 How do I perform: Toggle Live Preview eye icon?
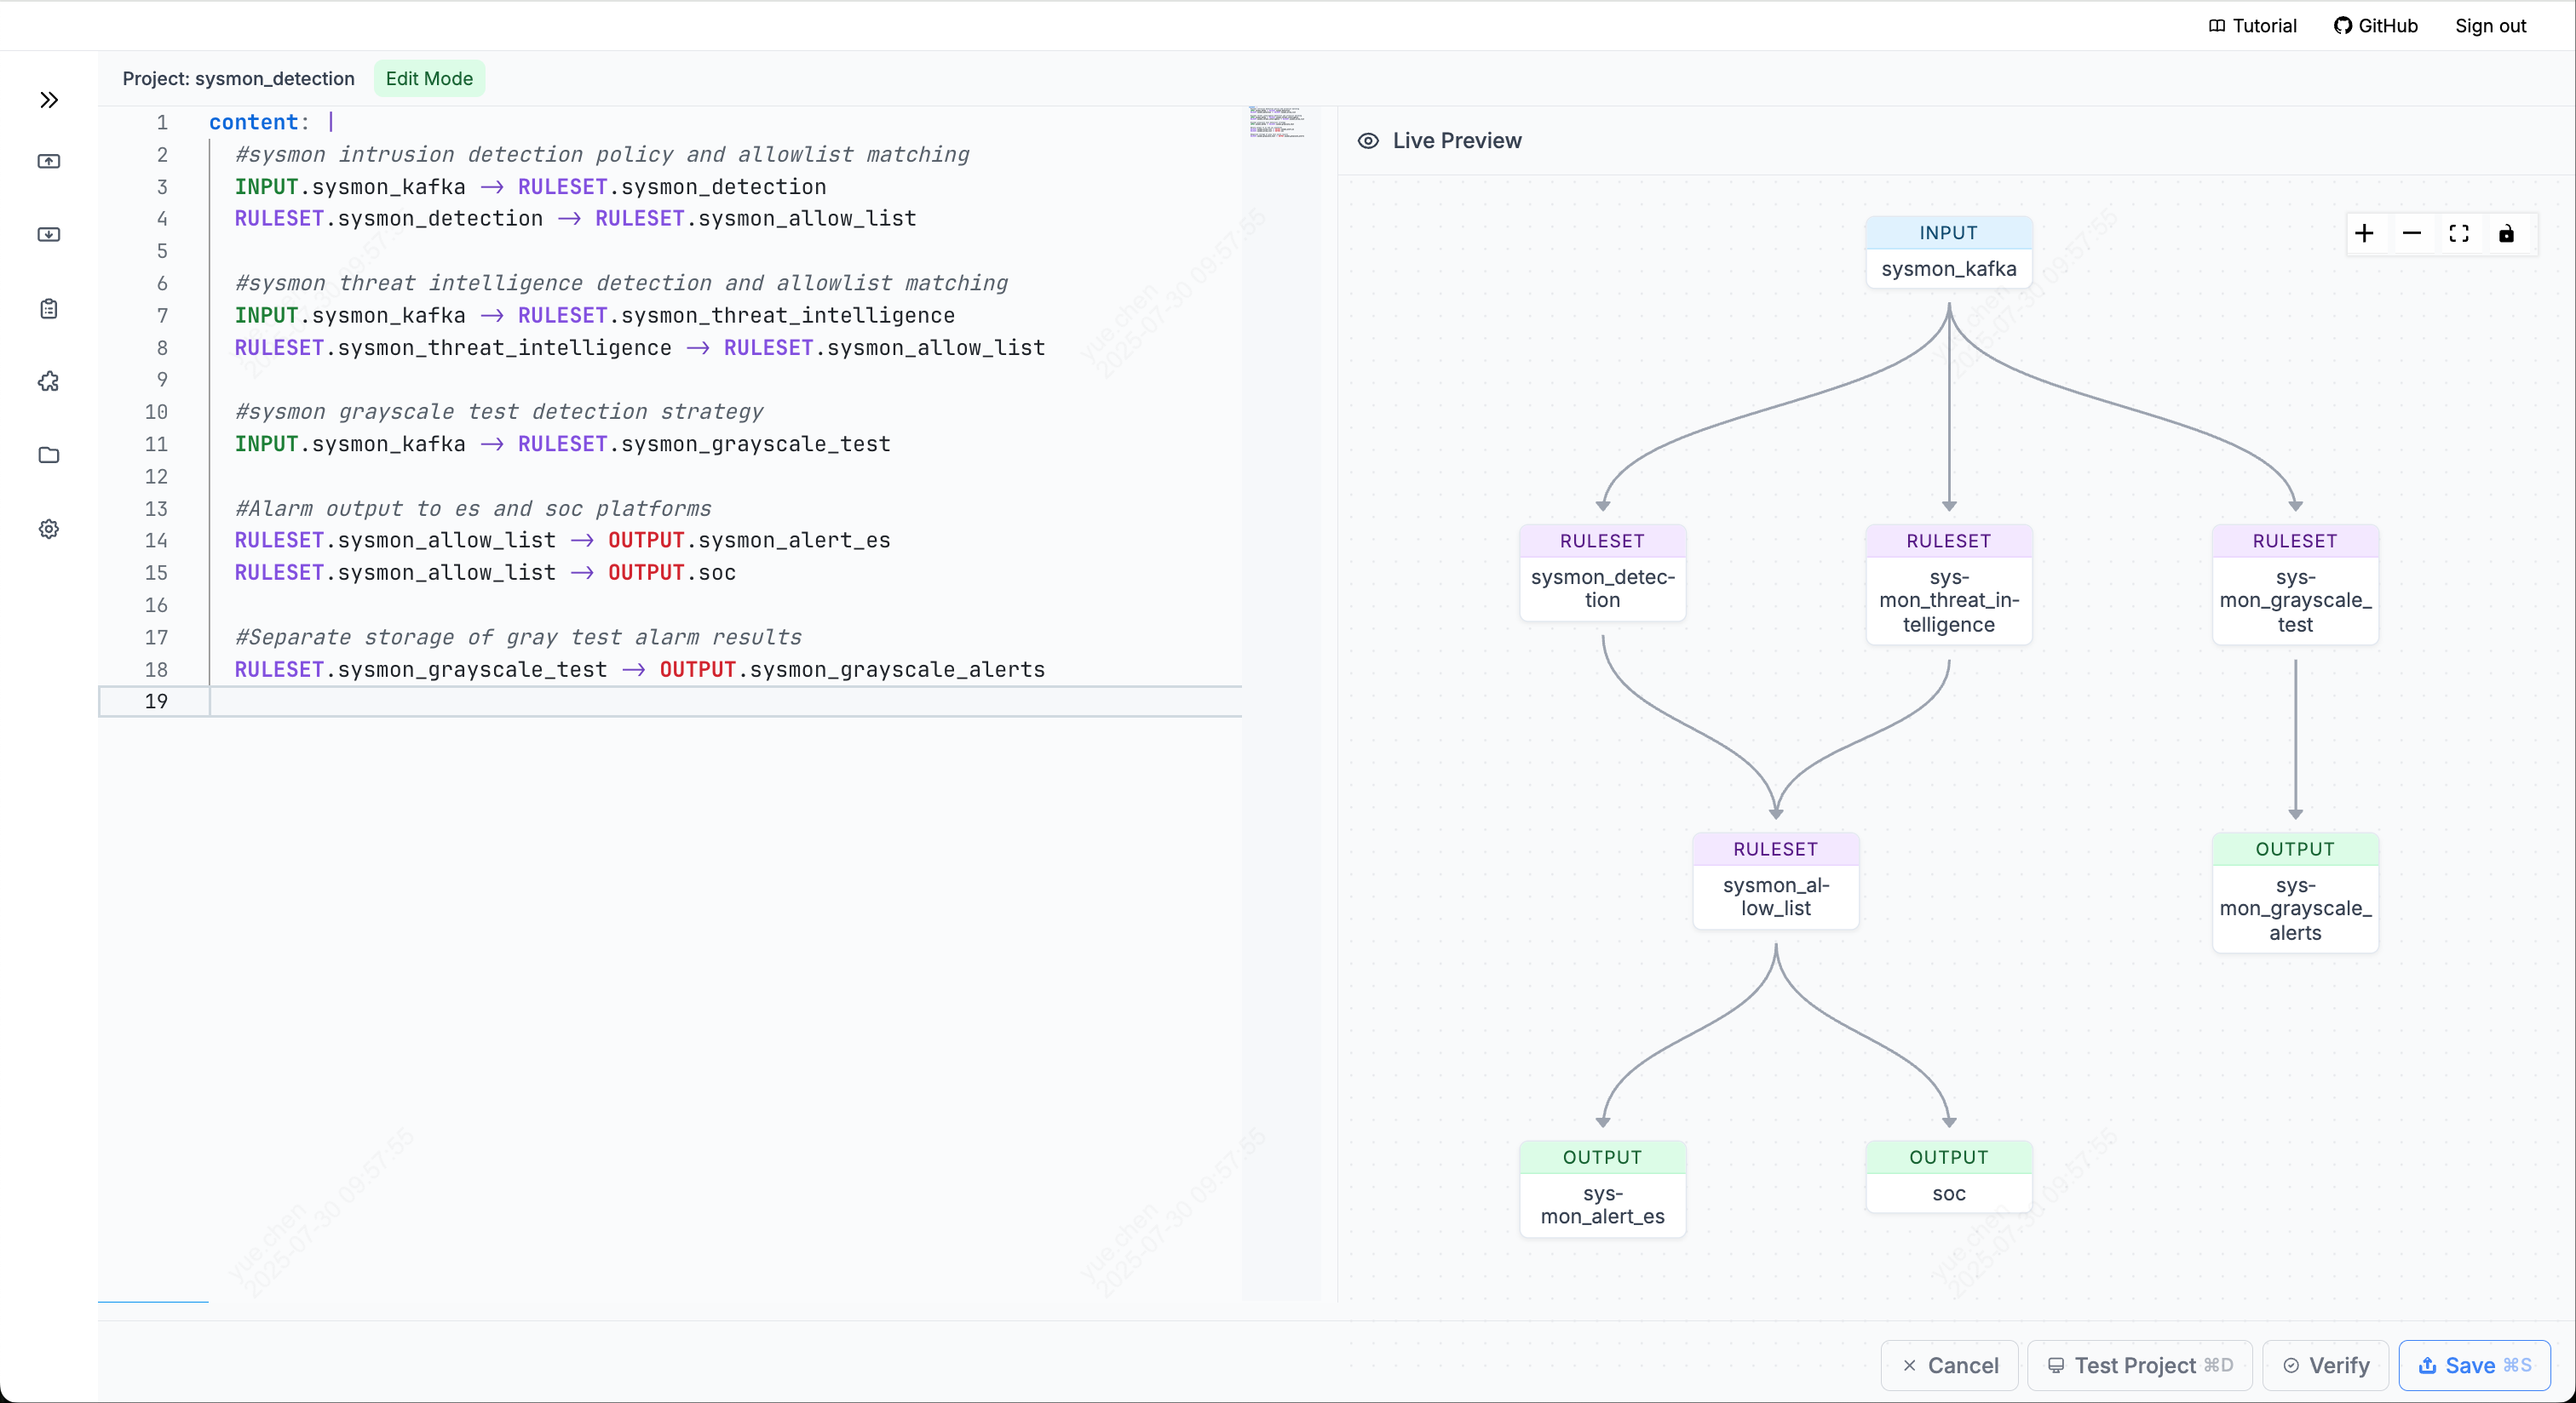pyautogui.click(x=1368, y=141)
